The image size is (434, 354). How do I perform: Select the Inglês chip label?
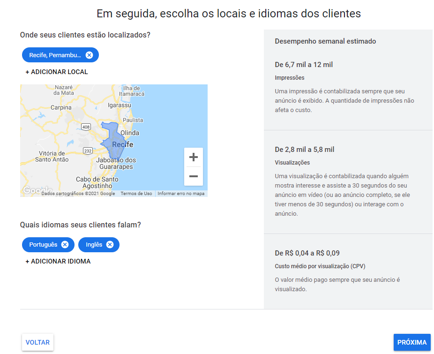coord(94,245)
